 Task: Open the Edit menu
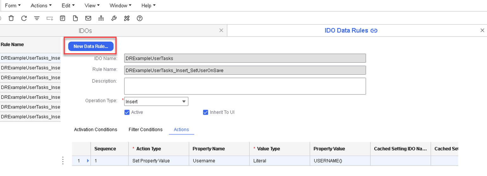click(68, 5)
